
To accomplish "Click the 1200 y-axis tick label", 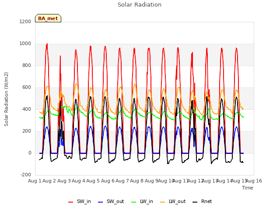I will pos(25,21).
